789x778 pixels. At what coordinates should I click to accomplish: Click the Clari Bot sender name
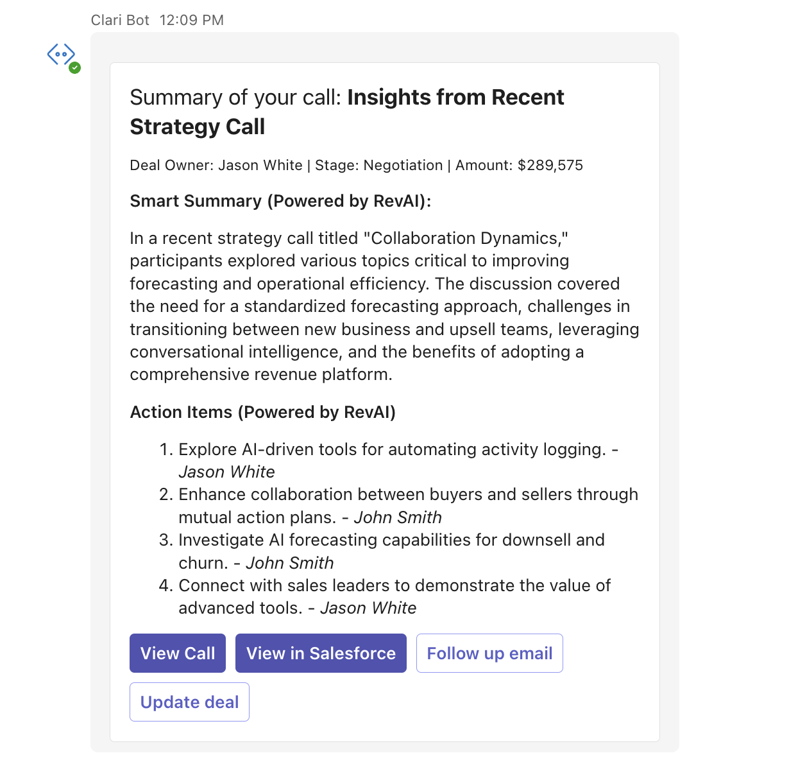119,20
